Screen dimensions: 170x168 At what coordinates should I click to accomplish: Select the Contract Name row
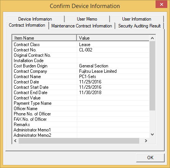click(81, 77)
